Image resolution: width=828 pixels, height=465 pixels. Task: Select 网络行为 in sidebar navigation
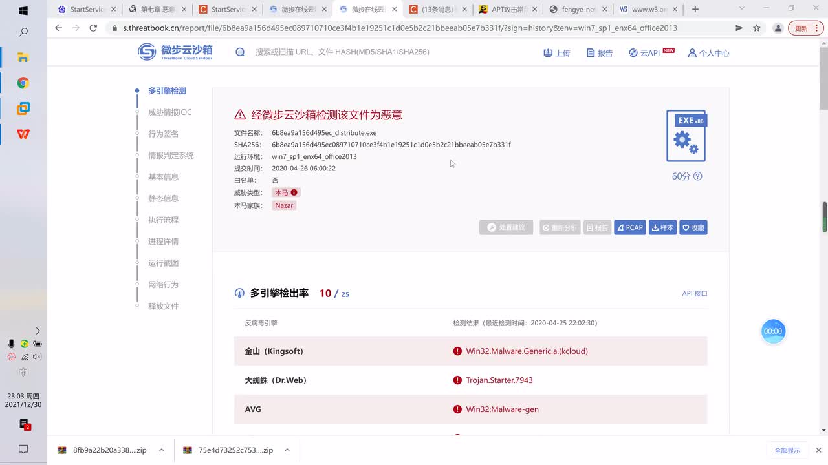163,285
